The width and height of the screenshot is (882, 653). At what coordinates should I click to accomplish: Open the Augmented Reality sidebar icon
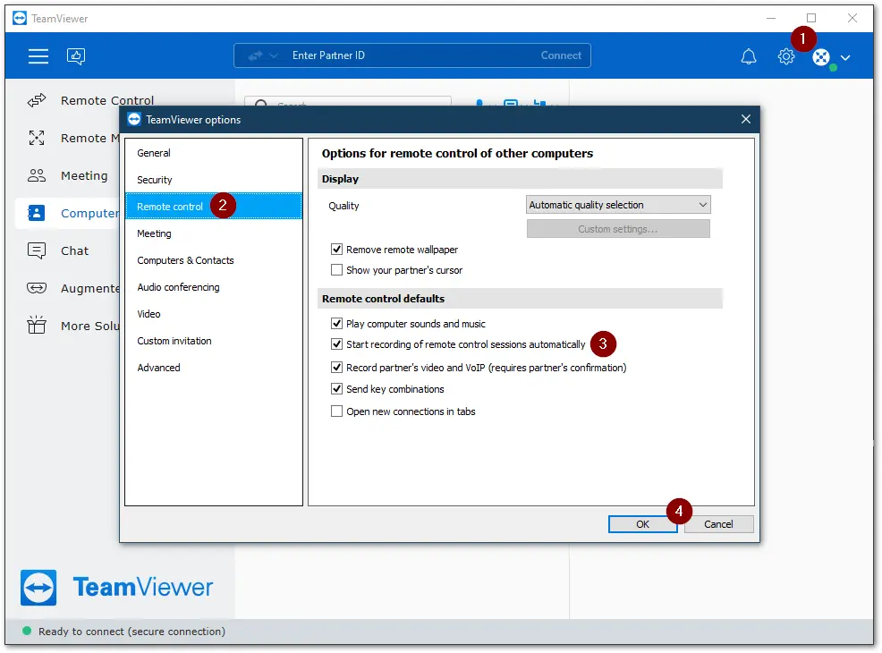37,288
